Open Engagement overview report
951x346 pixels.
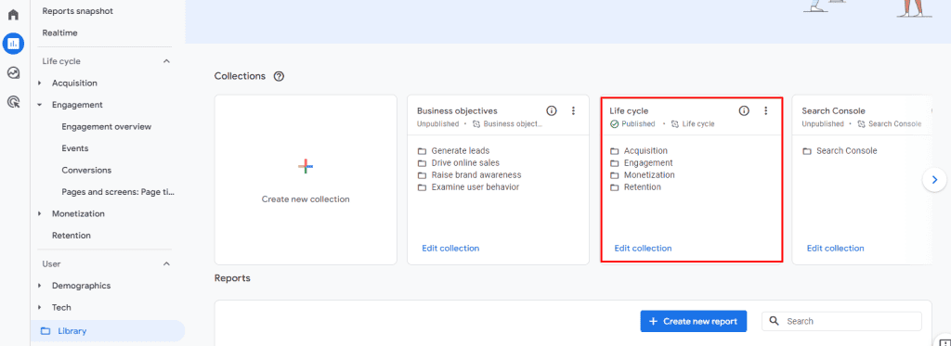click(x=107, y=127)
